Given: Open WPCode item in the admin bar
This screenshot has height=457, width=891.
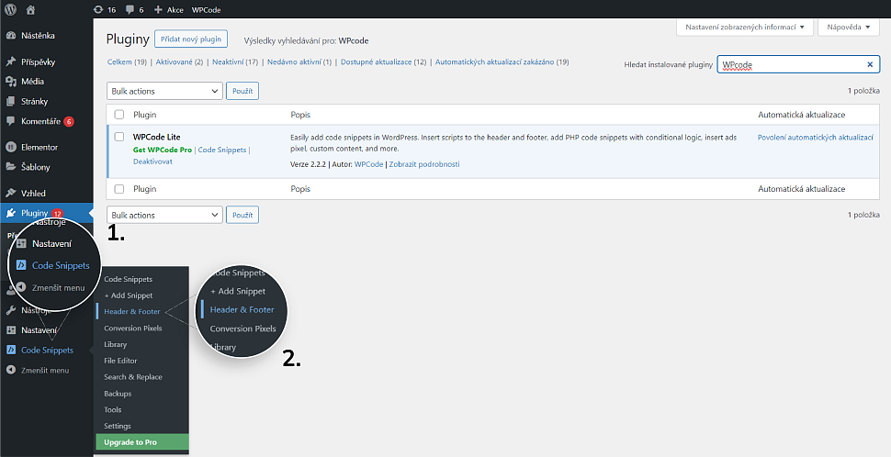Looking at the screenshot, I should [207, 10].
